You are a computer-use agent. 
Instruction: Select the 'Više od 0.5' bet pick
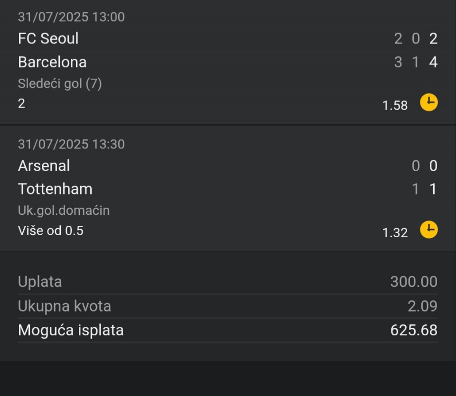tap(51, 231)
